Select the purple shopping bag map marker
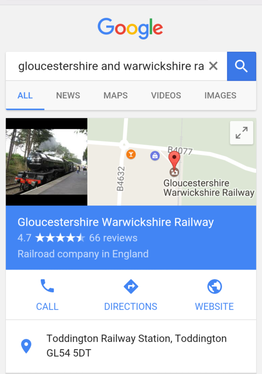The height and width of the screenshot is (374, 262). [155, 156]
